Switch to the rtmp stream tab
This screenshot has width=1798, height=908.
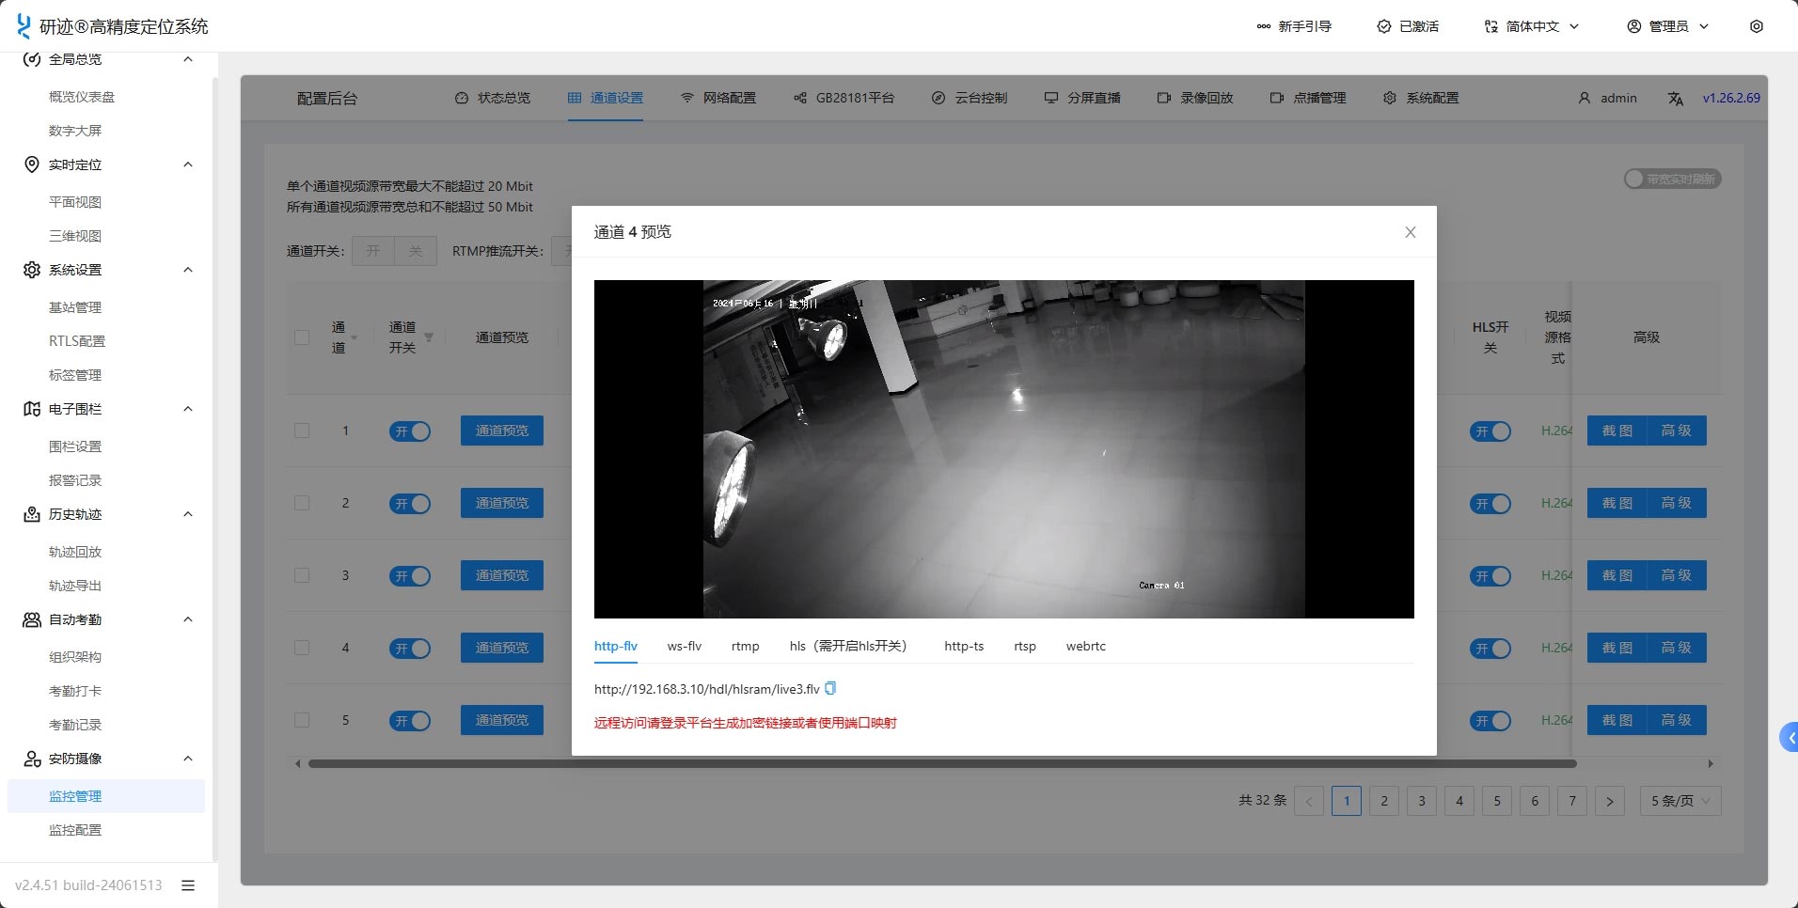745,646
